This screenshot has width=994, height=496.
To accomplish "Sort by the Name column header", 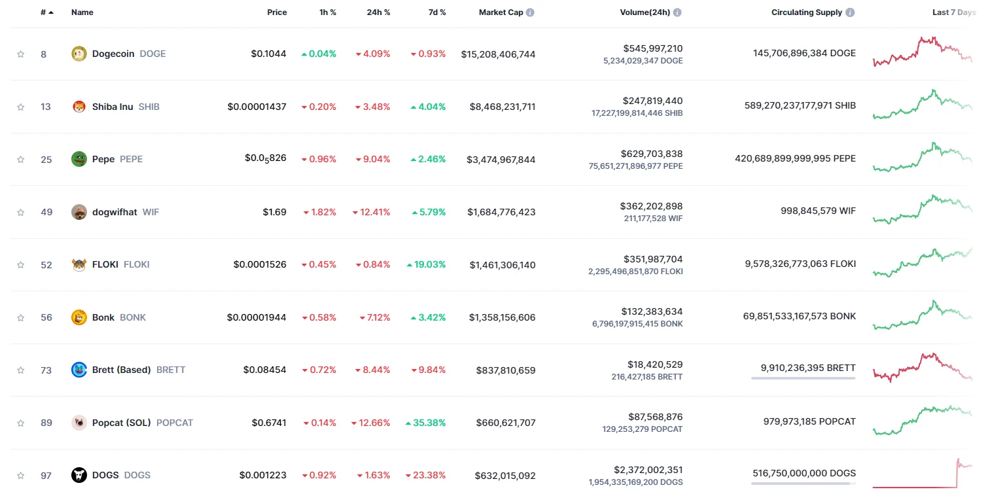I will coord(82,12).
